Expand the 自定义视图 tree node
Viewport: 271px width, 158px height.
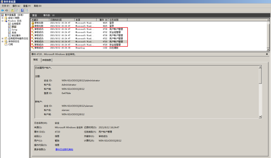[3, 18]
